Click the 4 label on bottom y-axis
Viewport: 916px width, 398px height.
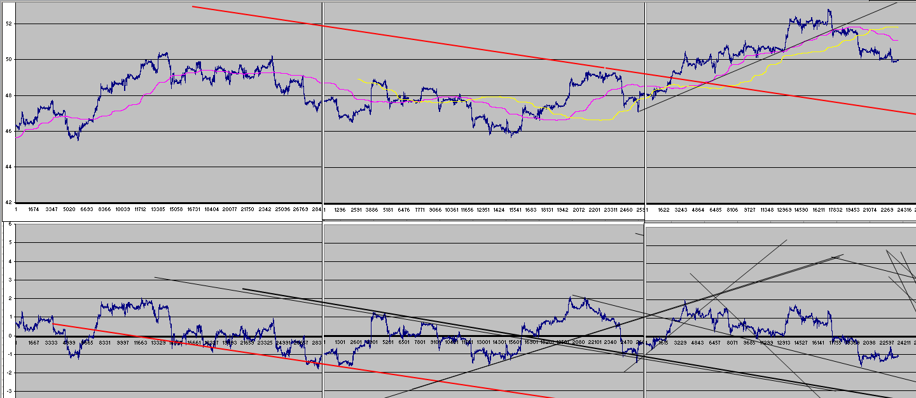click(x=11, y=261)
